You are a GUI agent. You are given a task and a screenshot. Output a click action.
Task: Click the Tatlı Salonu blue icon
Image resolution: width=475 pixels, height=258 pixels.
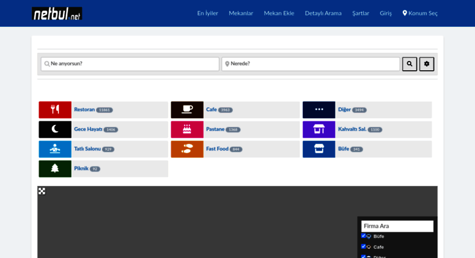pyautogui.click(x=55, y=149)
